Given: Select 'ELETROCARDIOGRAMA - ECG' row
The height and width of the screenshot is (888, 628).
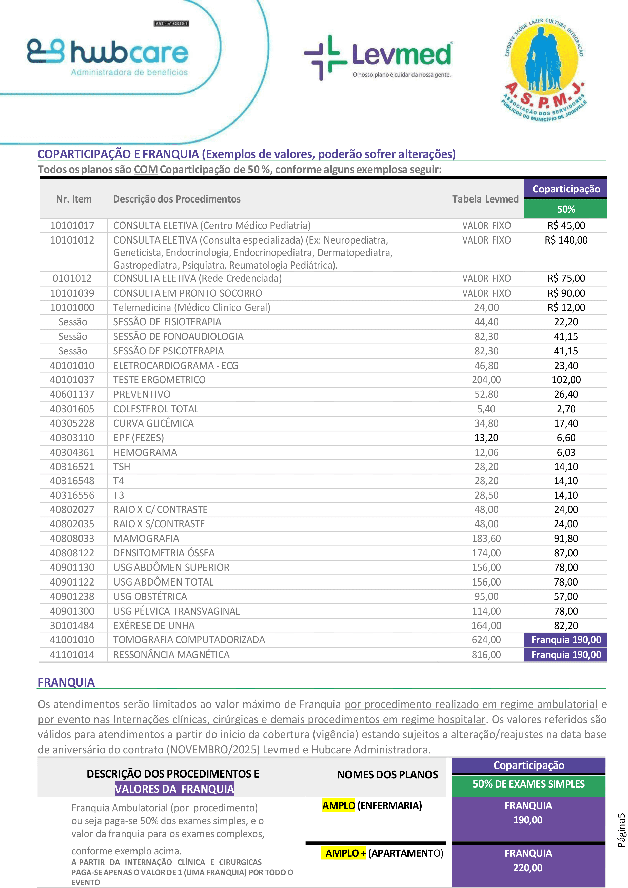Looking at the screenshot, I should [323, 366].
